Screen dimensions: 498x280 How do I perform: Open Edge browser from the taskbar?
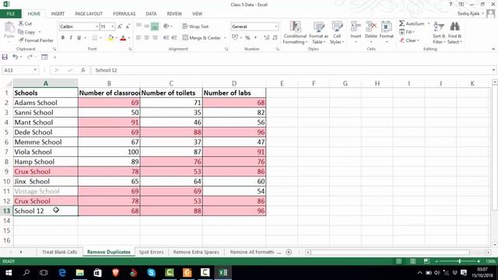pos(62,272)
